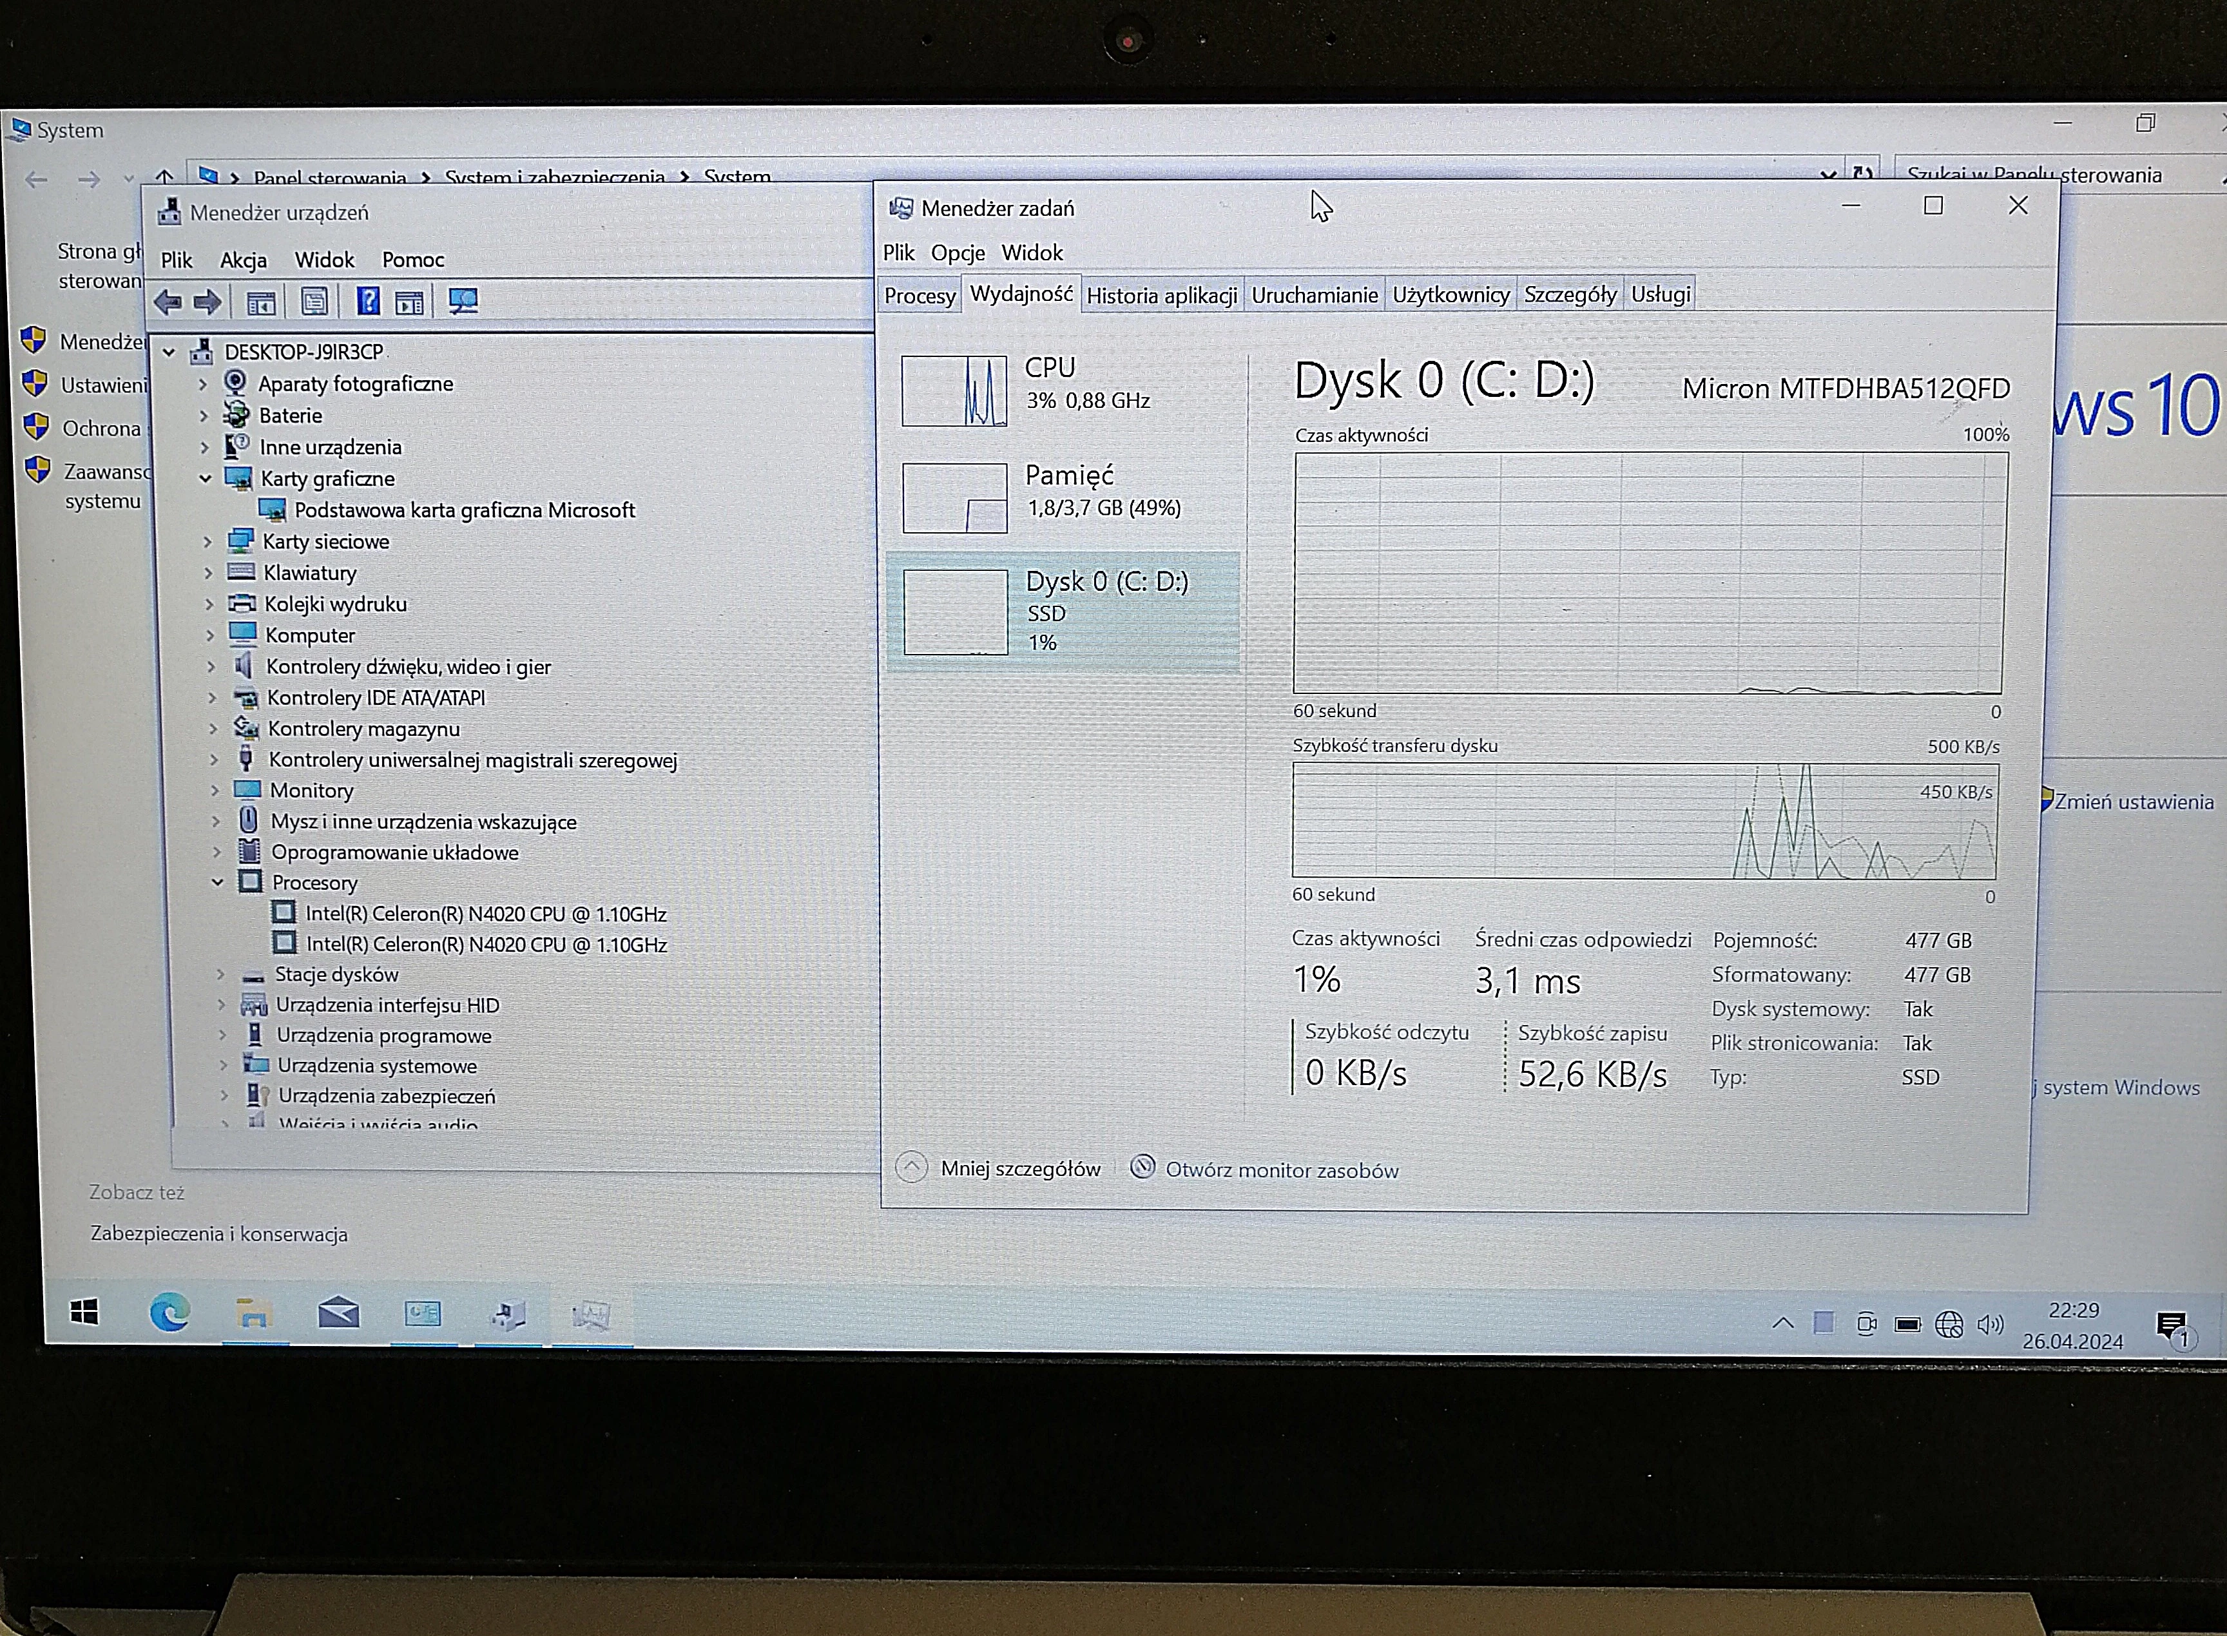The image size is (2227, 1636).
Task: Open File Explorer from taskbar
Action: click(x=253, y=1313)
